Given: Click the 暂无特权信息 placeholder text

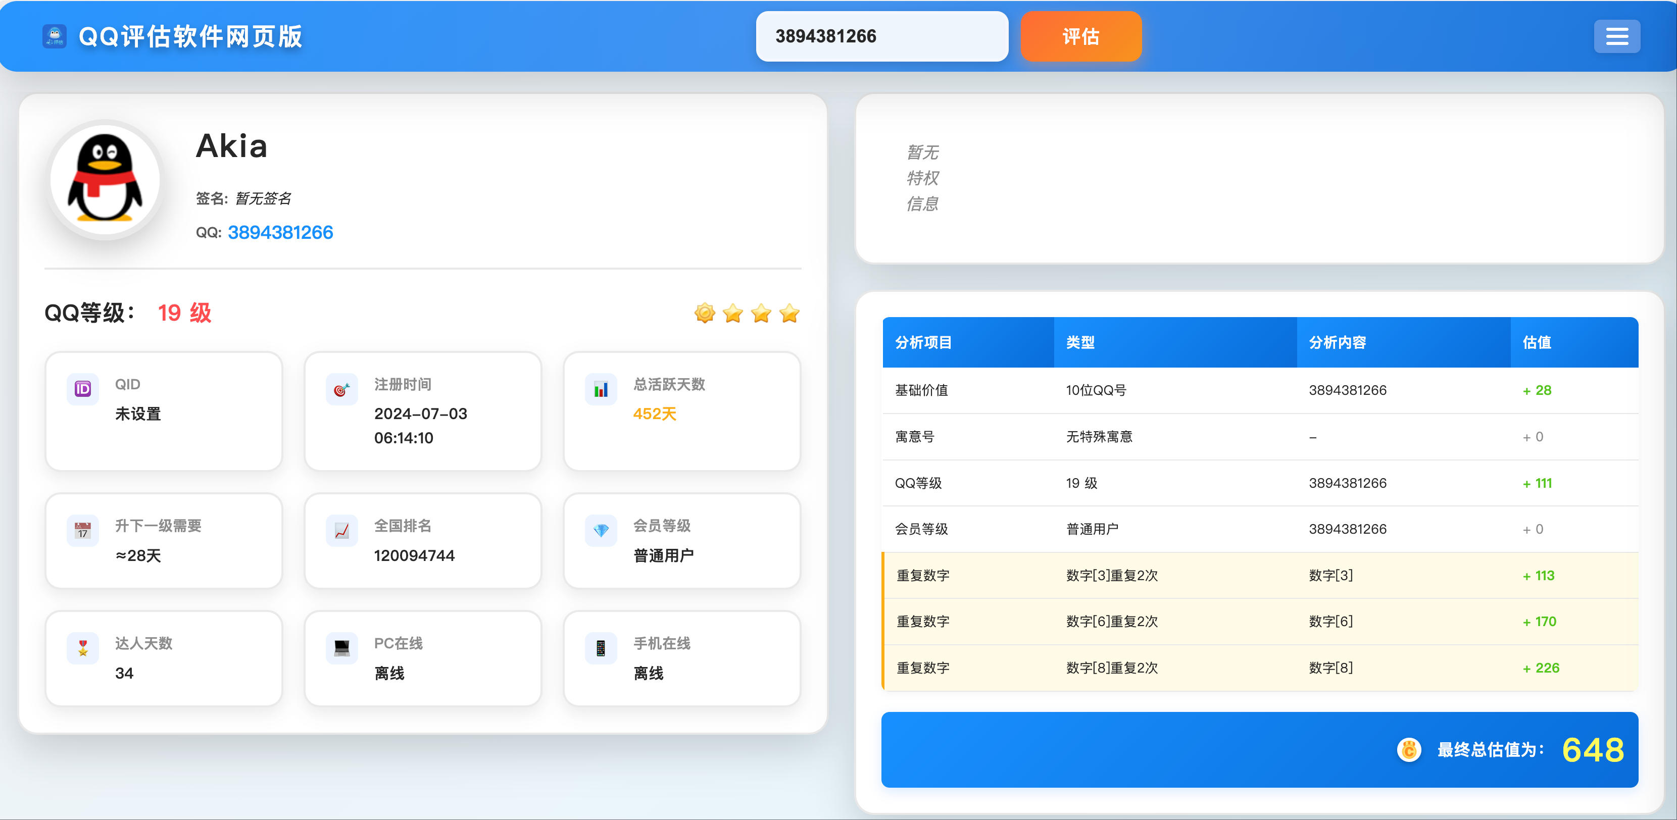Looking at the screenshot, I should click(x=922, y=178).
